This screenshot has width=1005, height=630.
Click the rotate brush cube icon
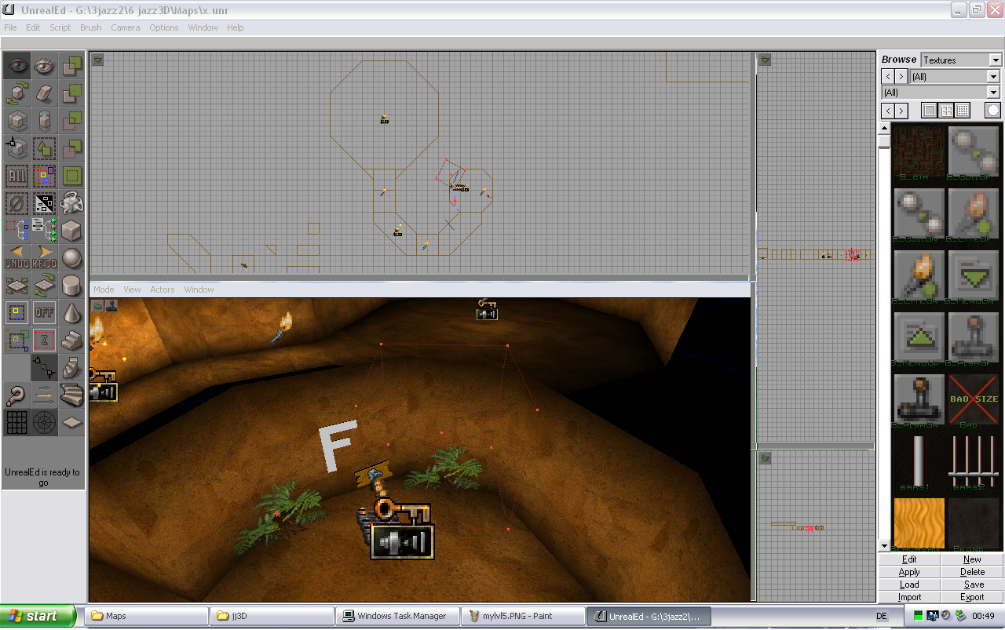pyautogui.click(x=17, y=93)
